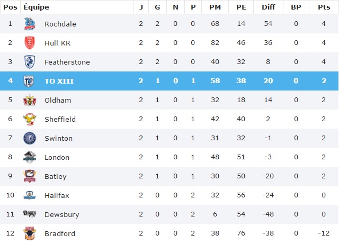Open the Hull KR team name
This screenshot has width=339, height=244.
pos(57,43)
